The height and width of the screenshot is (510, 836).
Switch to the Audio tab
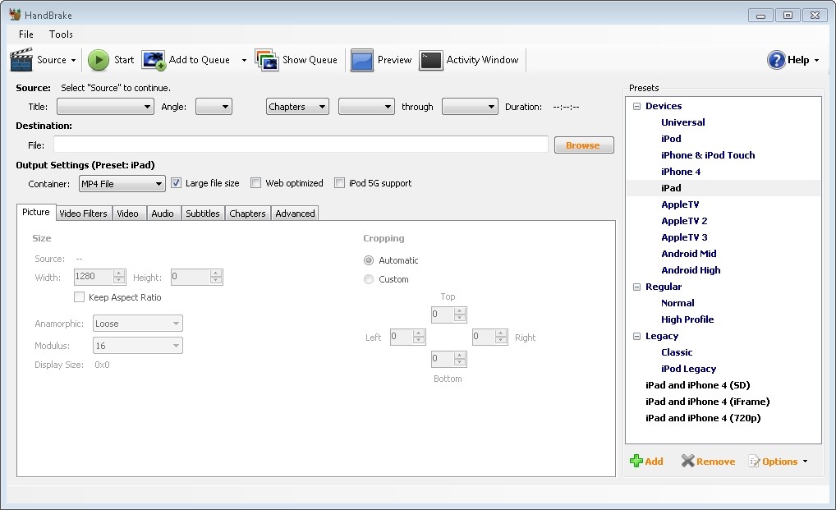163,214
